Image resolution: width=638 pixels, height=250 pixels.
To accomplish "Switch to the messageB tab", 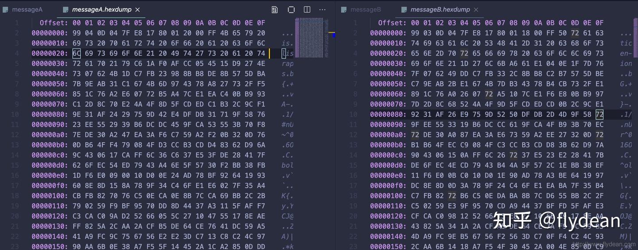I will coord(362,10).
